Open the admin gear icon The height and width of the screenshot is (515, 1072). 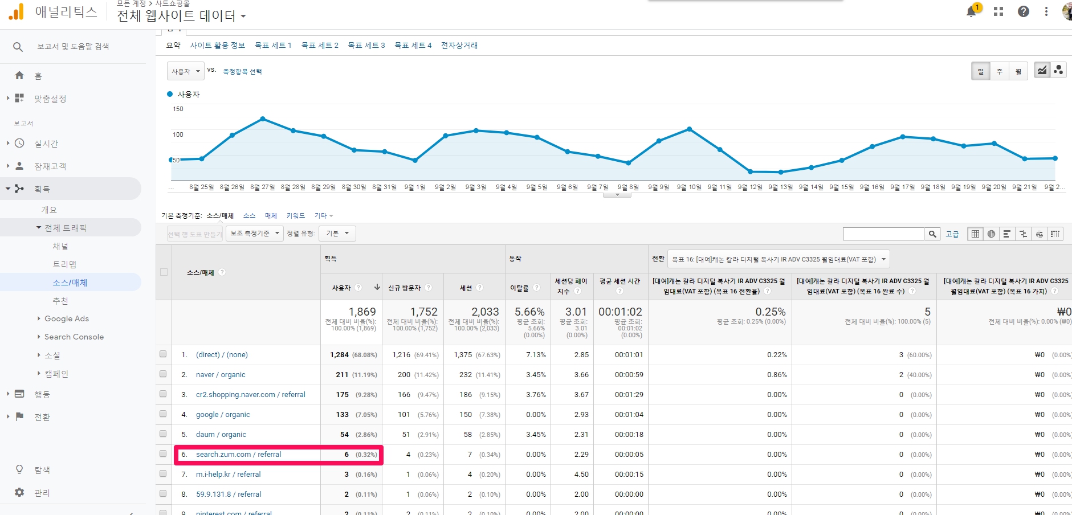tap(19, 492)
